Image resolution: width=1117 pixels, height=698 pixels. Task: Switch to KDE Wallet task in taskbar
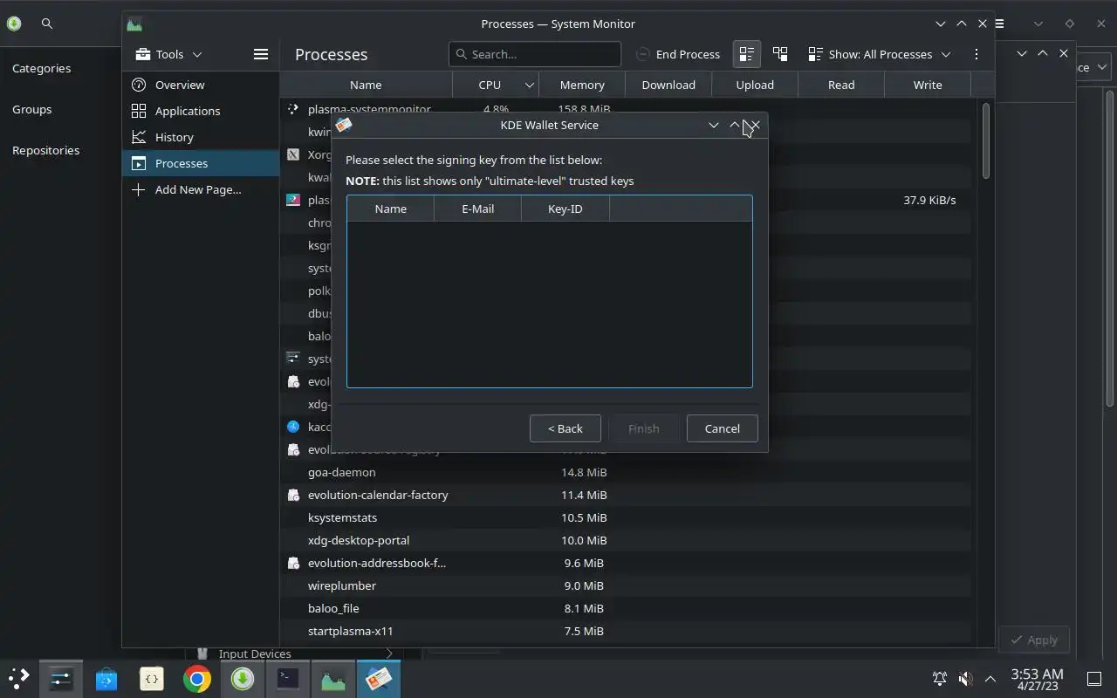tap(379, 678)
